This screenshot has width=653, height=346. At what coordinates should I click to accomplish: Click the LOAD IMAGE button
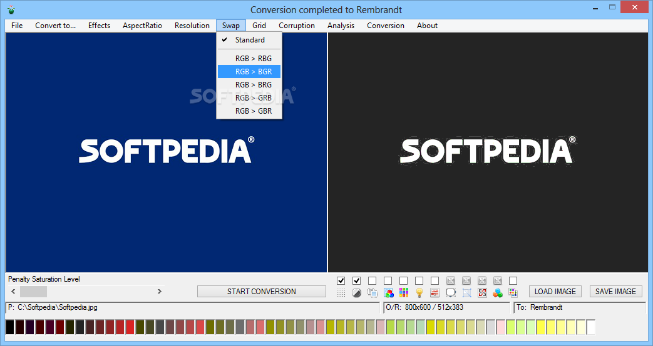coord(555,291)
